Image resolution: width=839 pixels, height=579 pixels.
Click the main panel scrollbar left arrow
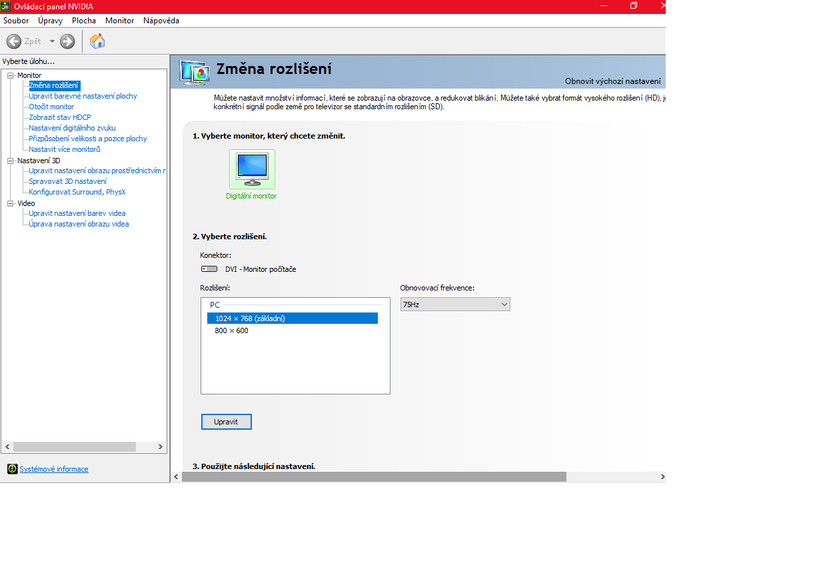(176, 477)
